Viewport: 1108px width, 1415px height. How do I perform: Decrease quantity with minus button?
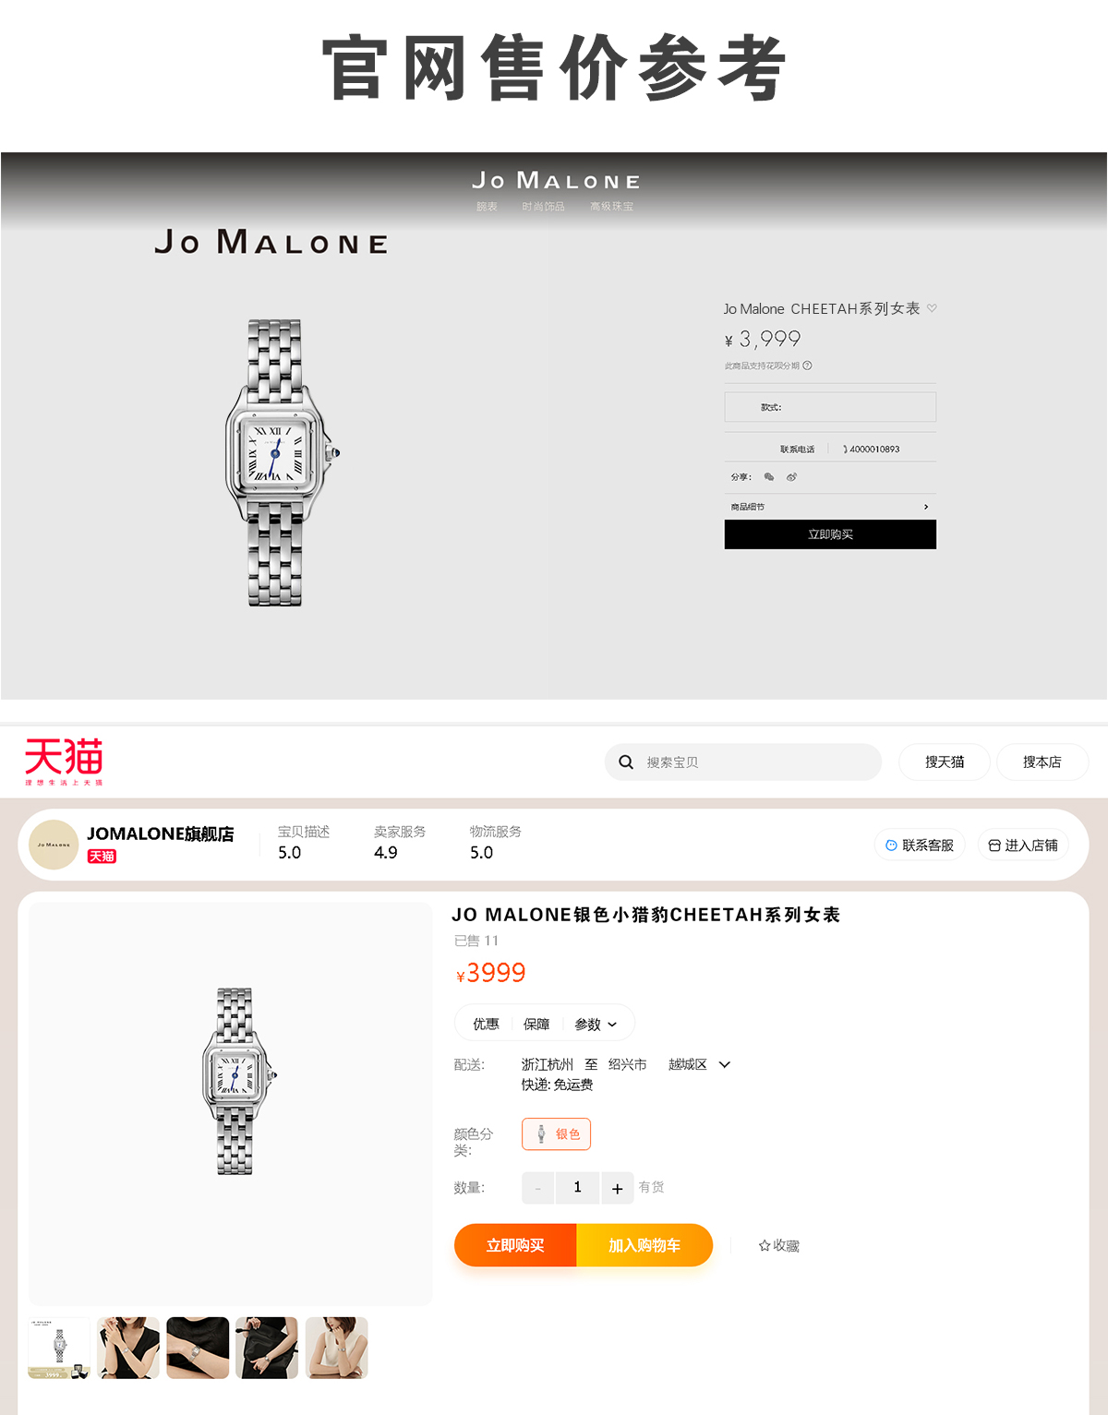[538, 1188]
